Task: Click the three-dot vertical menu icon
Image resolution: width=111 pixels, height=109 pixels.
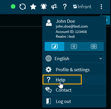Action: (101, 7)
